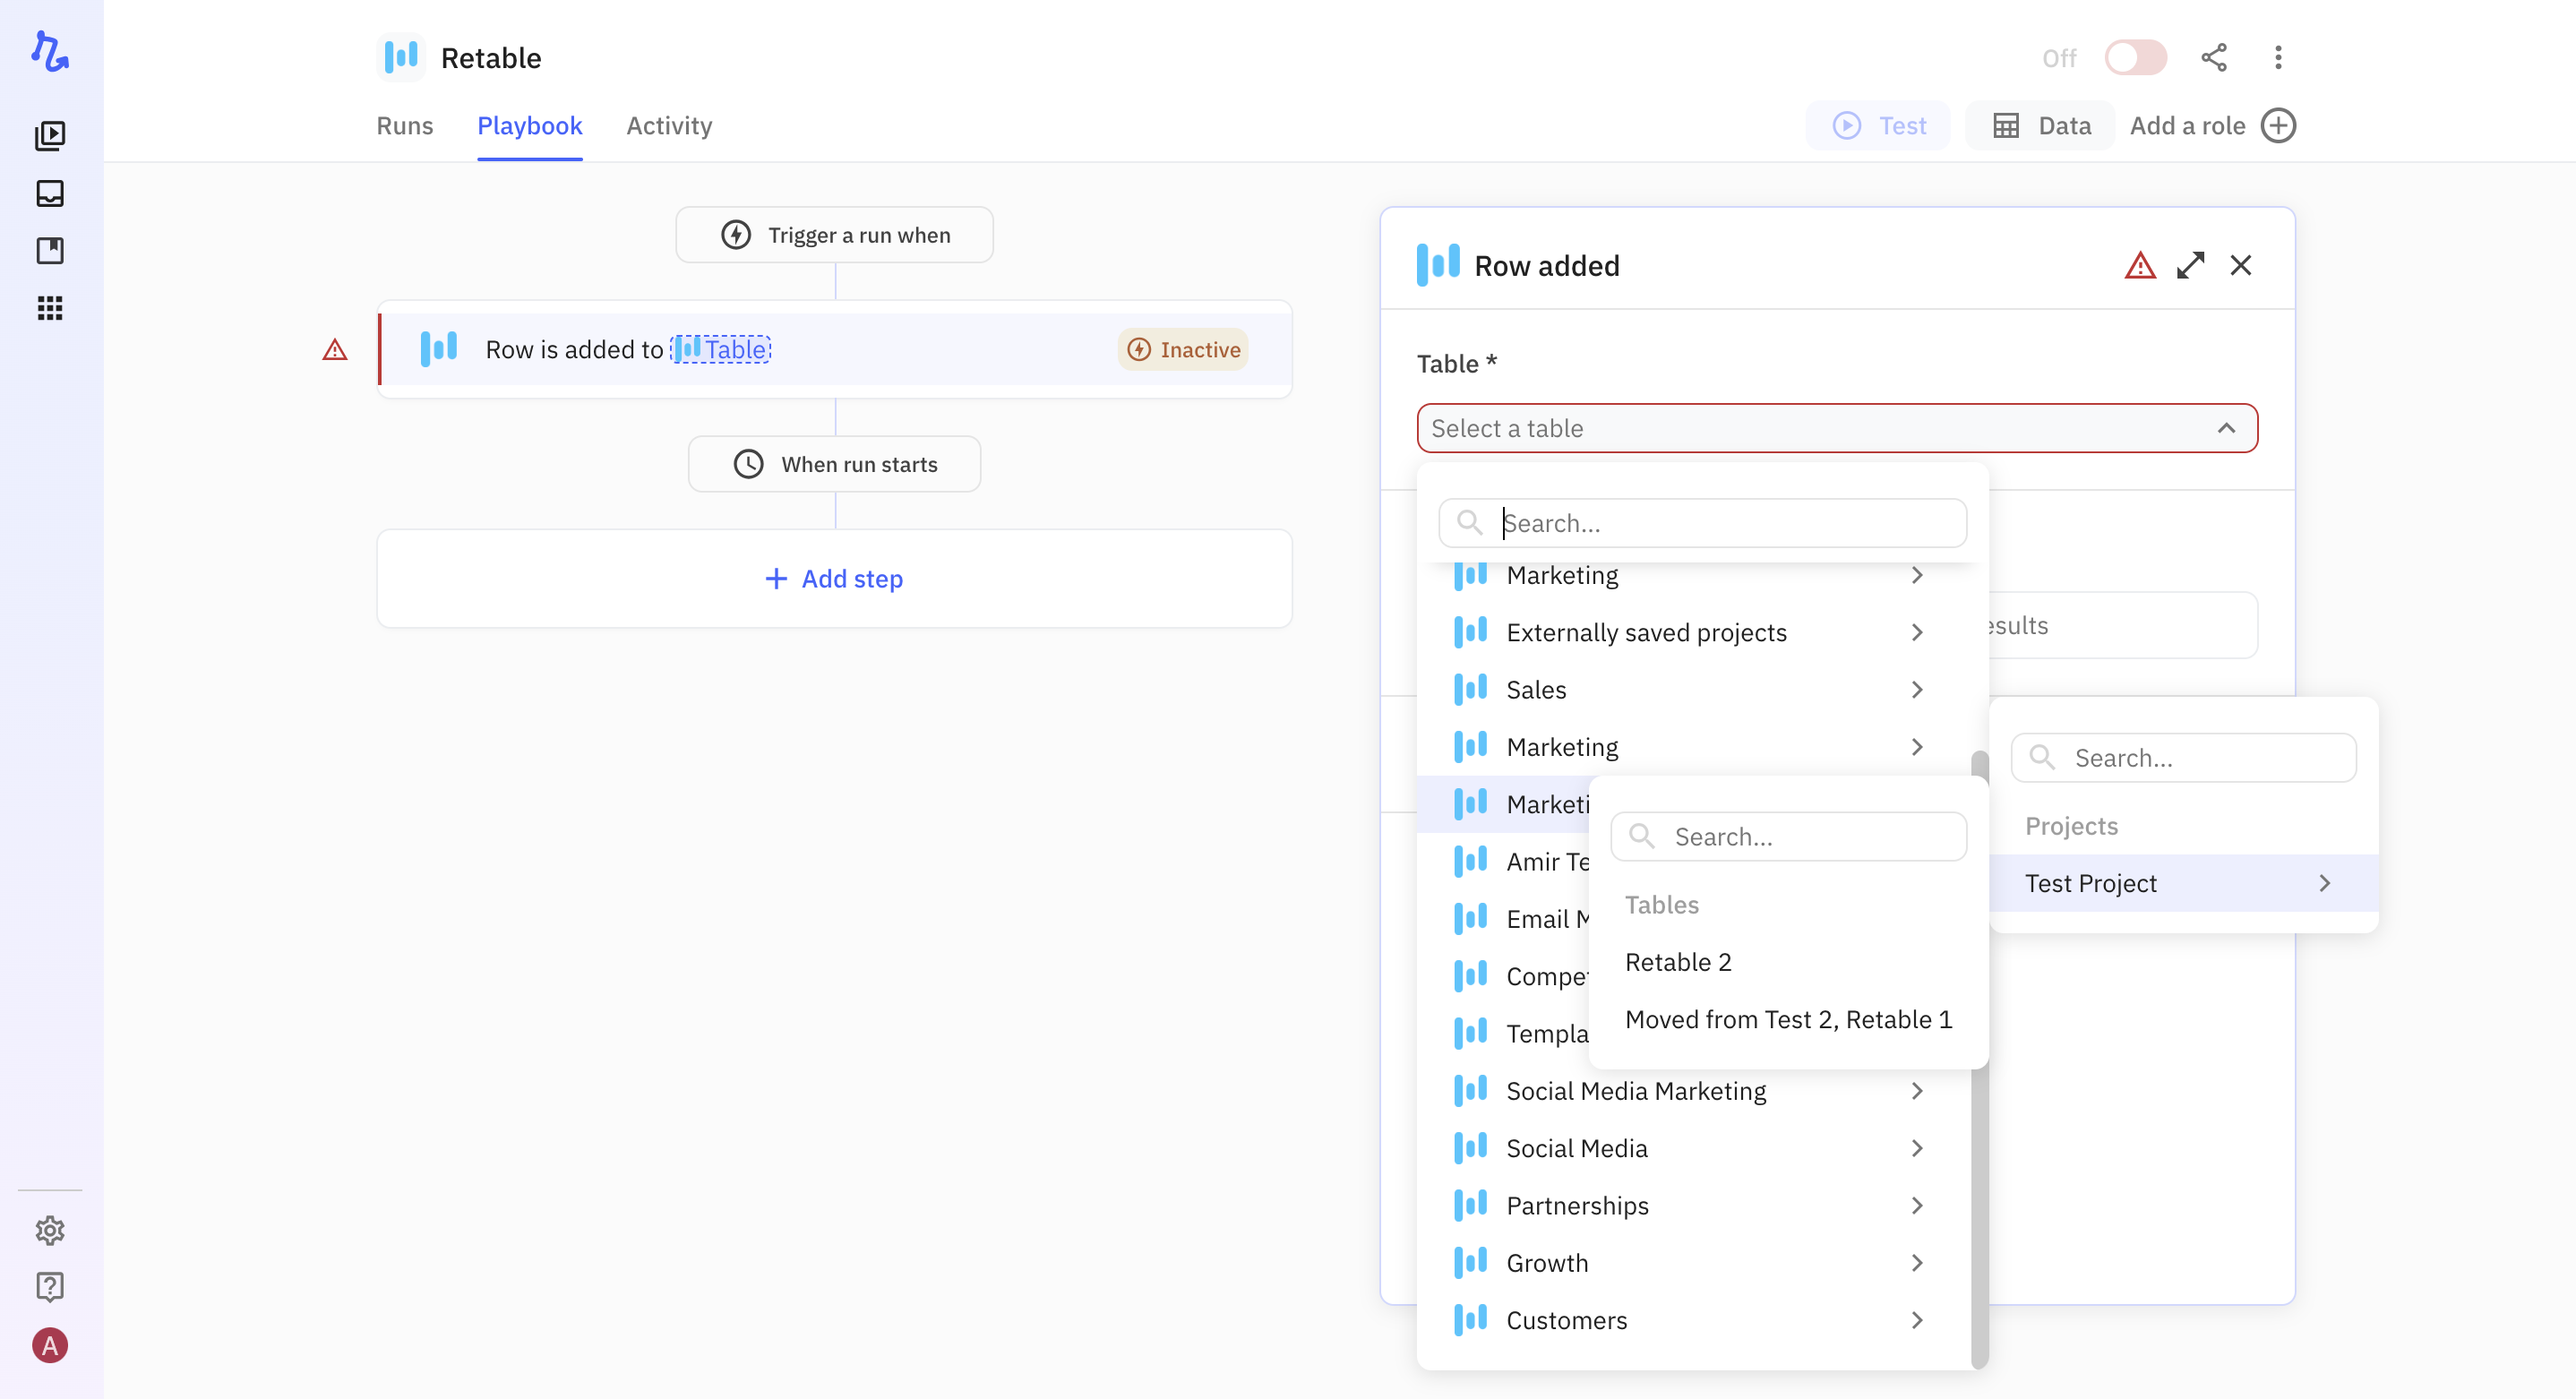This screenshot has width=2576, height=1399.
Task: Expand the Row added panel fullscreen
Action: 2190,265
